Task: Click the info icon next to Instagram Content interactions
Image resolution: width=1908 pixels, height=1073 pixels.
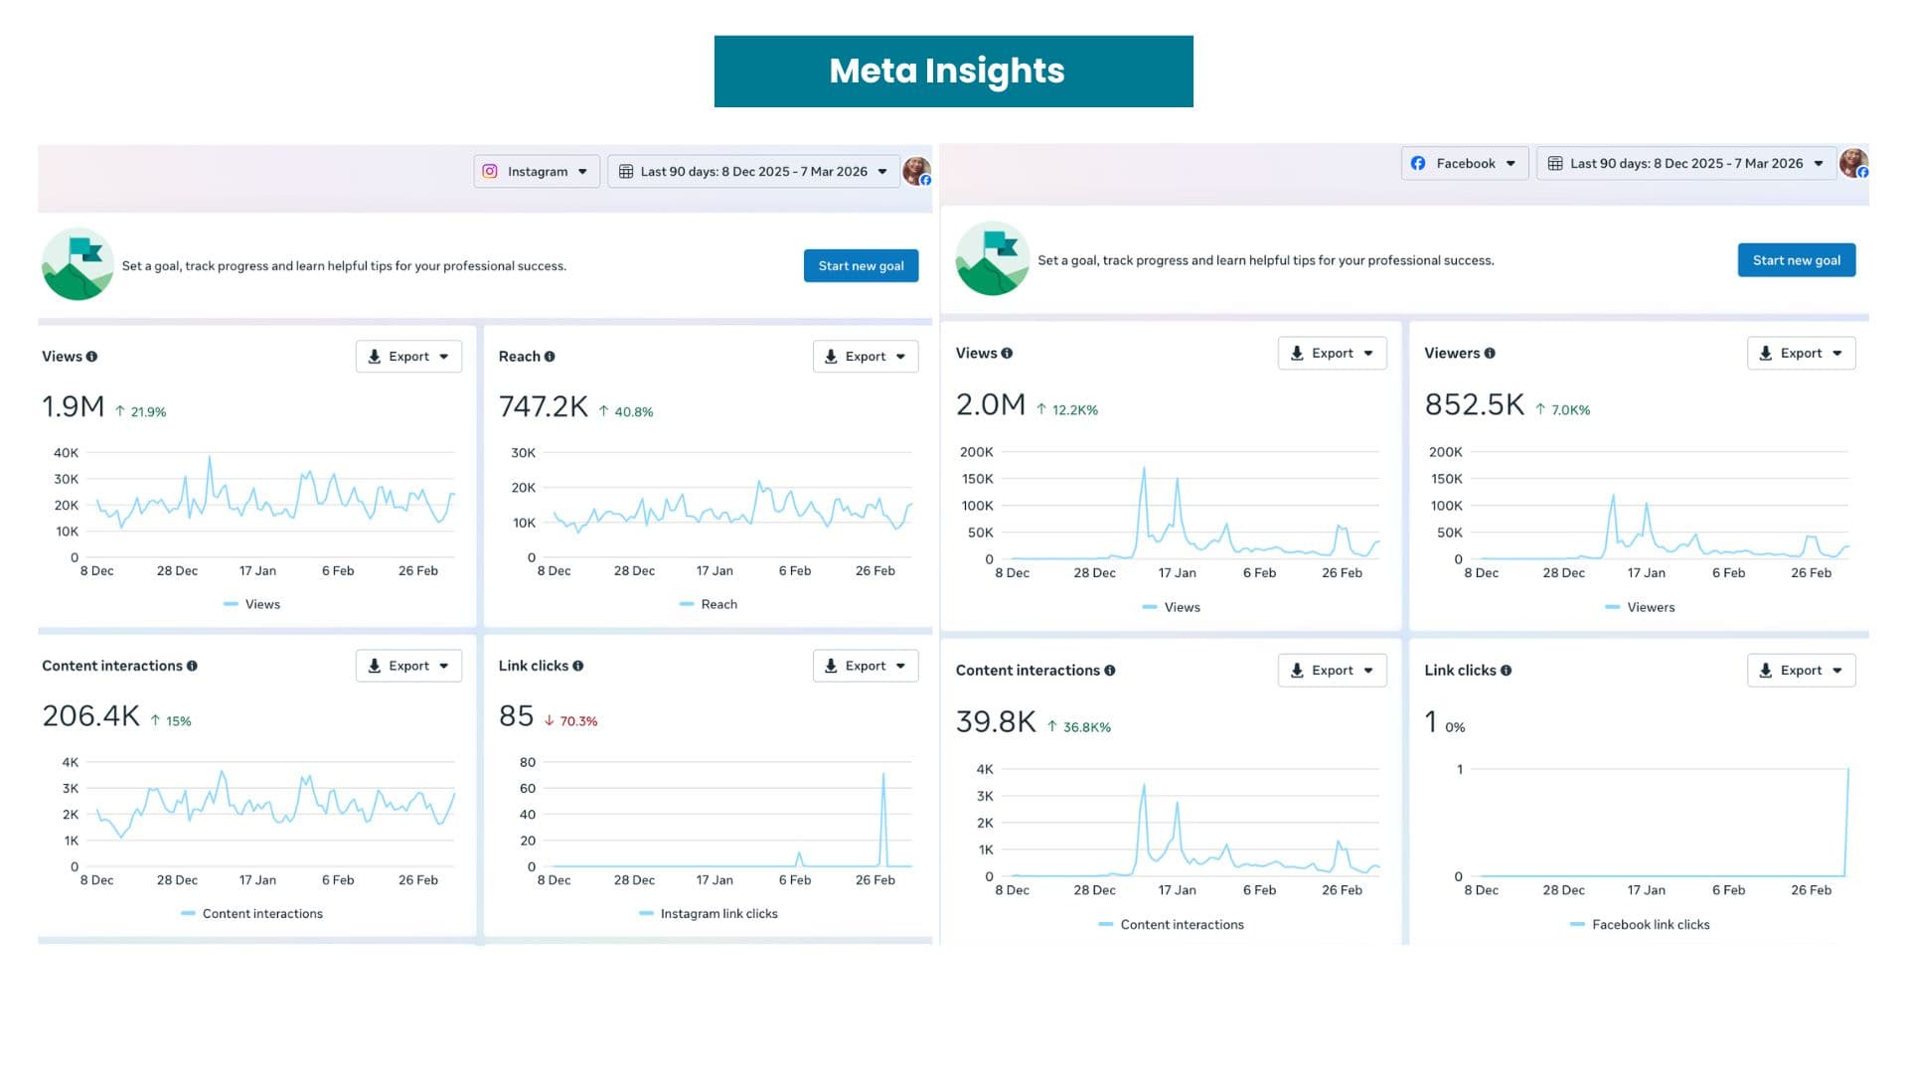Action: point(192,666)
